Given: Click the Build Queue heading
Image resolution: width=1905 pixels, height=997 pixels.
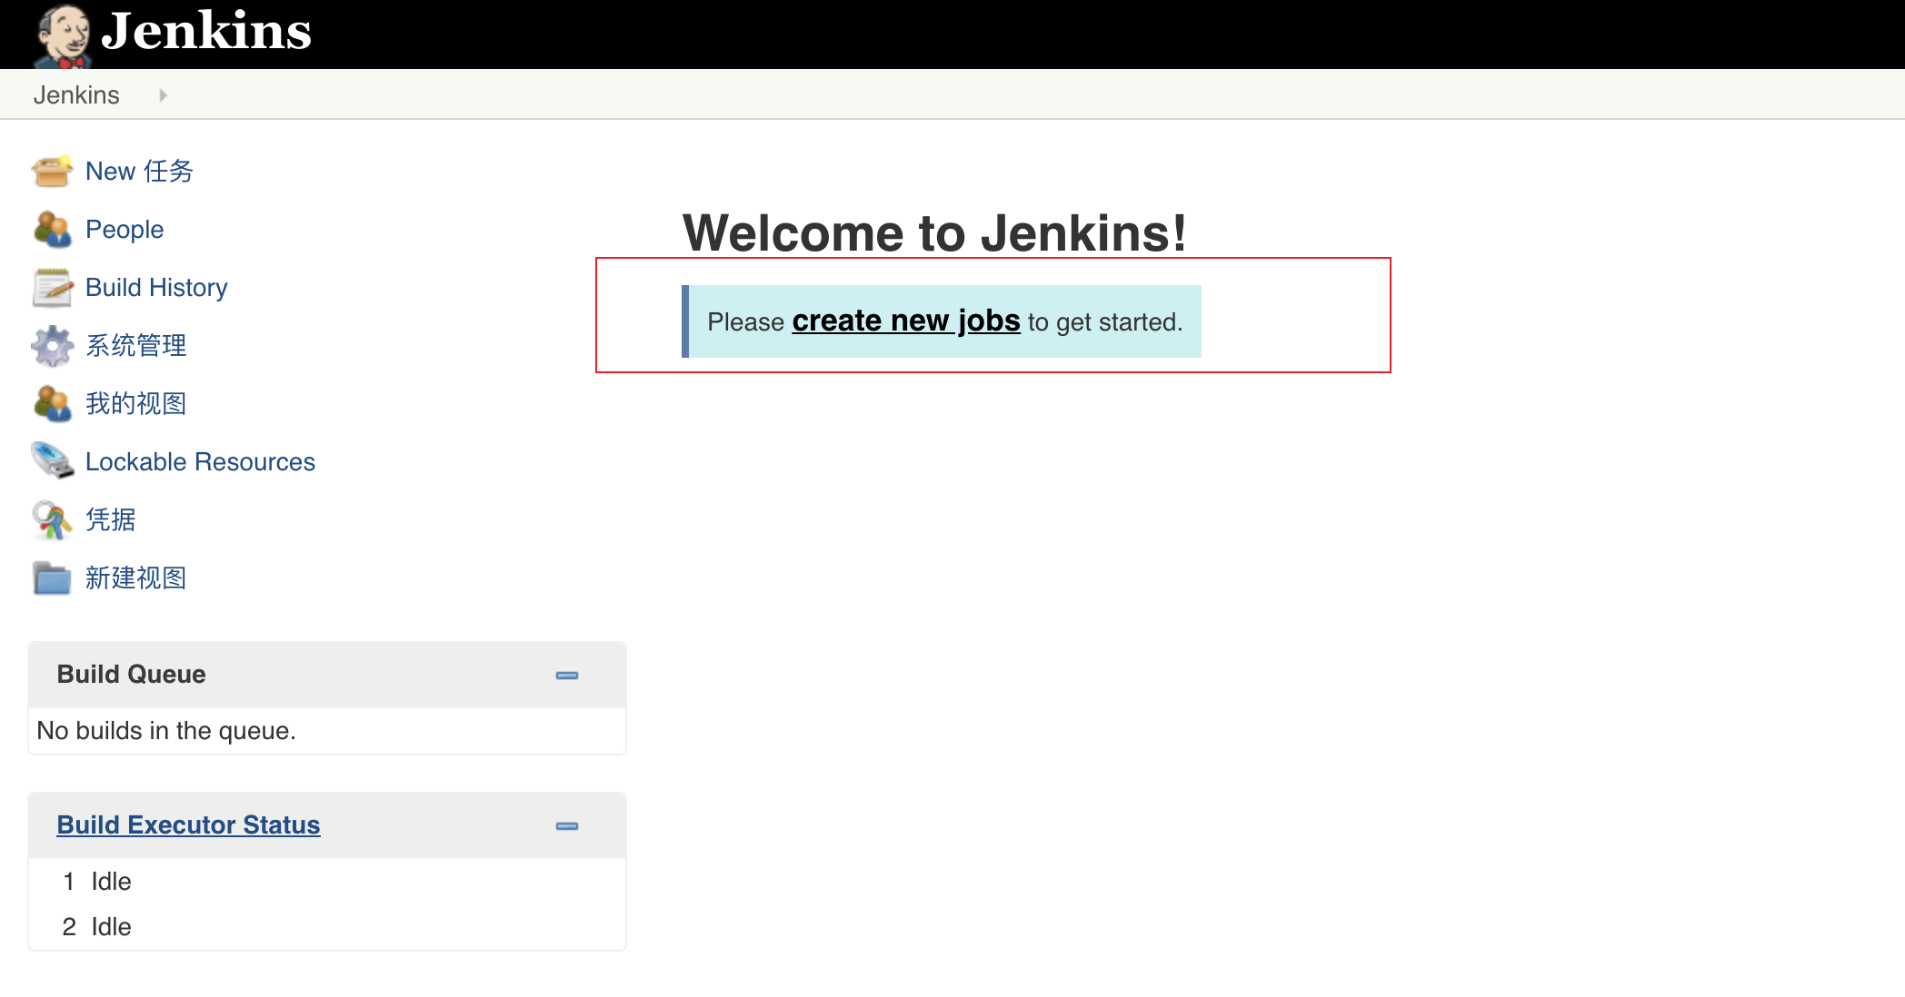Looking at the screenshot, I should click(131, 675).
